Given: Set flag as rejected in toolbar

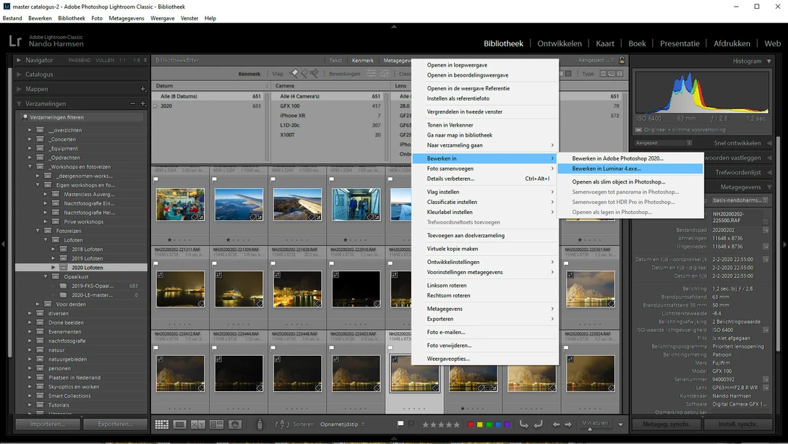Looking at the screenshot, I should click(411, 424).
